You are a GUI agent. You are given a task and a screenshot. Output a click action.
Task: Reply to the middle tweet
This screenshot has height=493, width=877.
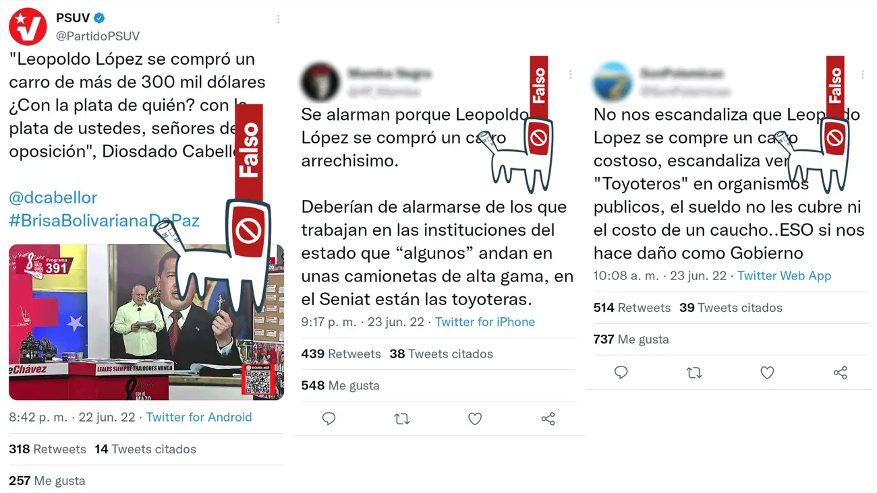329,419
